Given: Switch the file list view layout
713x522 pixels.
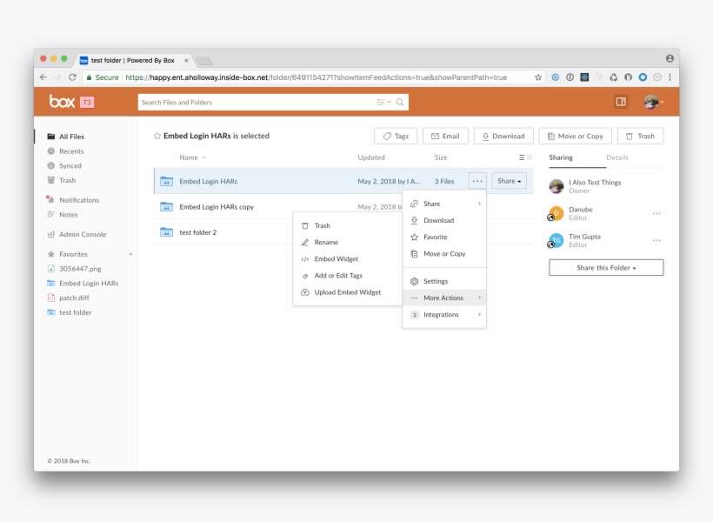Looking at the screenshot, I should (x=521, y=157).
